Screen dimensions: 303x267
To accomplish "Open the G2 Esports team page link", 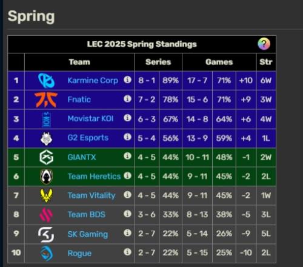I will [88, 138].
